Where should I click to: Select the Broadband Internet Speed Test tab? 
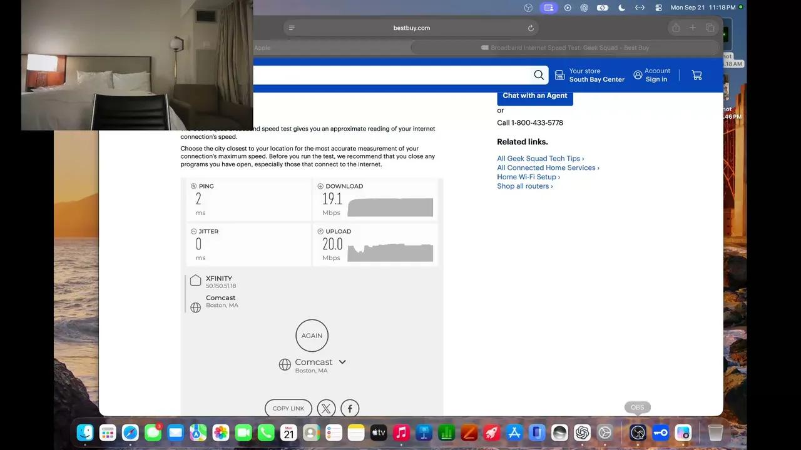565,47
